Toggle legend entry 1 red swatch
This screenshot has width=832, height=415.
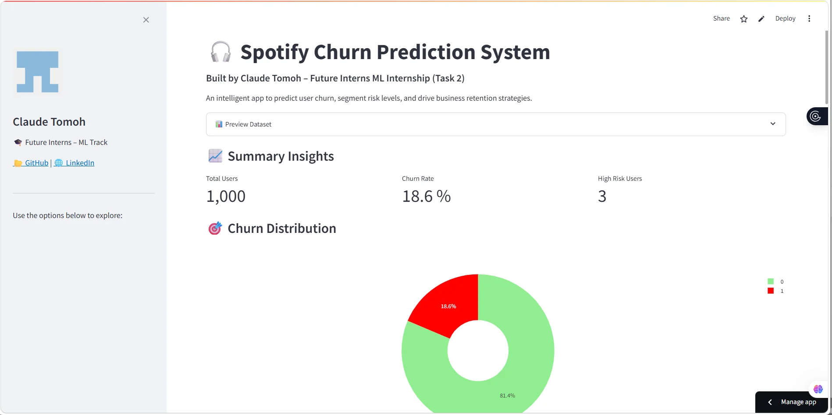(x=771, y=291)
